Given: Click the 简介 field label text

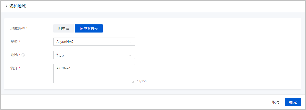Looking at the screenshot, I should (x=14, y=68).
